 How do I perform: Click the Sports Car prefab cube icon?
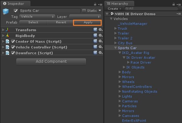(6, 12)
